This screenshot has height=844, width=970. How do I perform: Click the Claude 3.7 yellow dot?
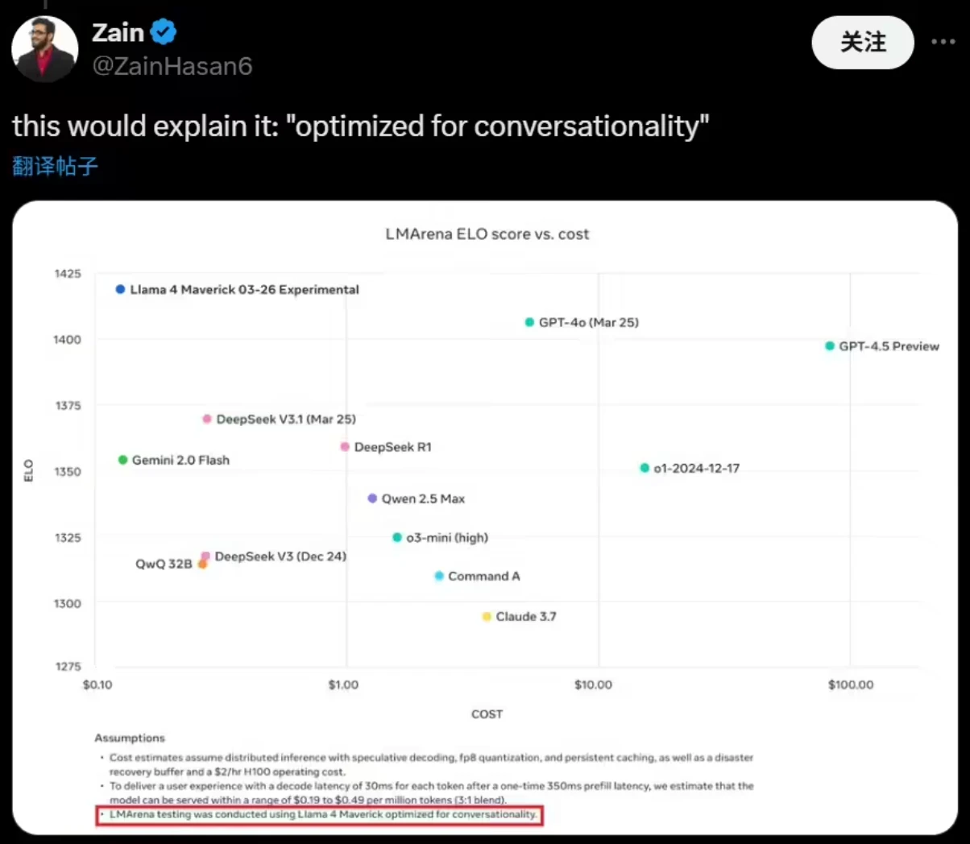point(487,617)
